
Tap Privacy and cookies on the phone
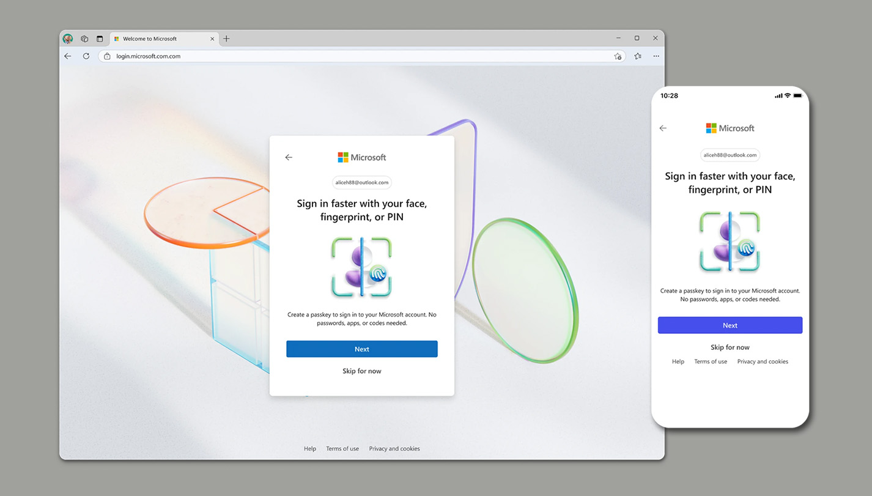point(763,361)
